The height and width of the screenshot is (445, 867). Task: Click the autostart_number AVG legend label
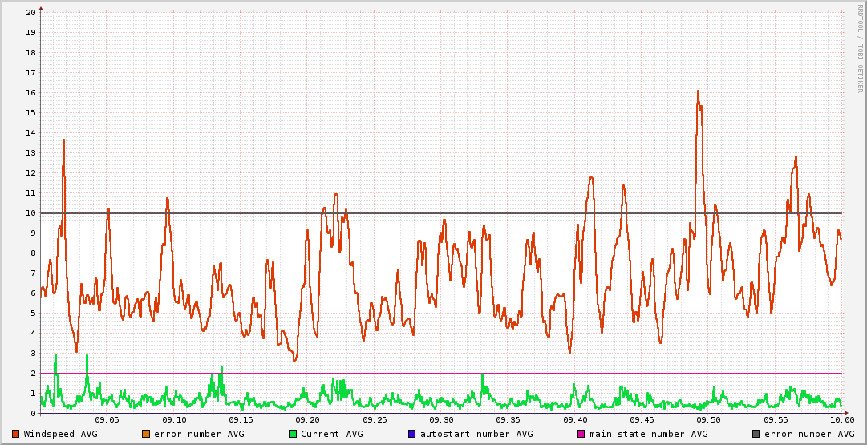pyautogui.click(x=476, y=434)
